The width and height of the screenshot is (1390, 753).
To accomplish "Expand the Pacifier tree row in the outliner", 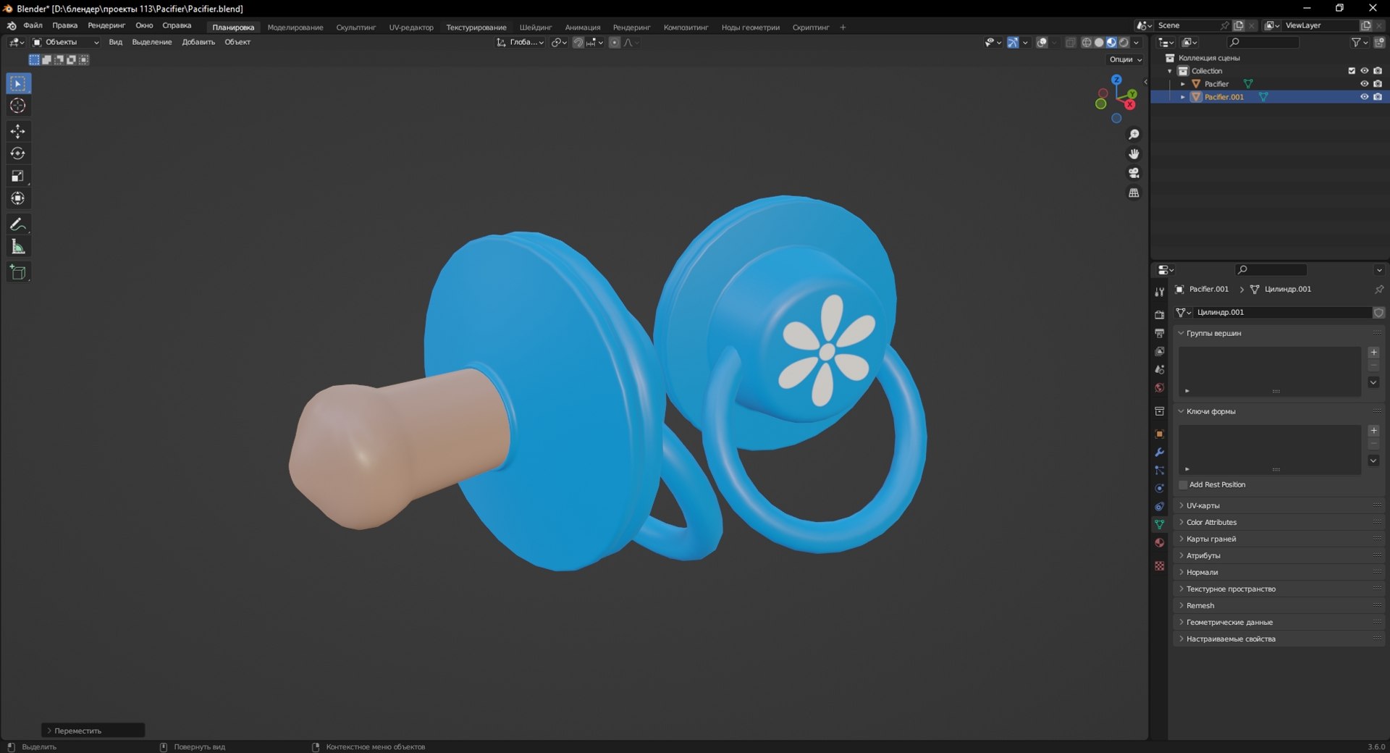I will click(x=1183, y=84).
